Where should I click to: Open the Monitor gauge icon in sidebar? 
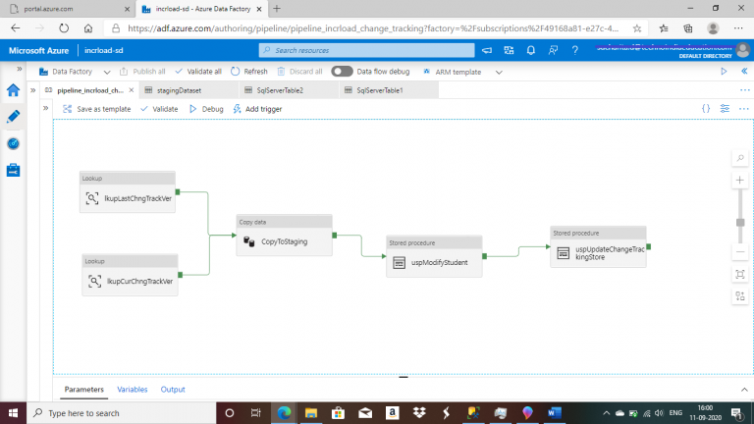point(13,143)
